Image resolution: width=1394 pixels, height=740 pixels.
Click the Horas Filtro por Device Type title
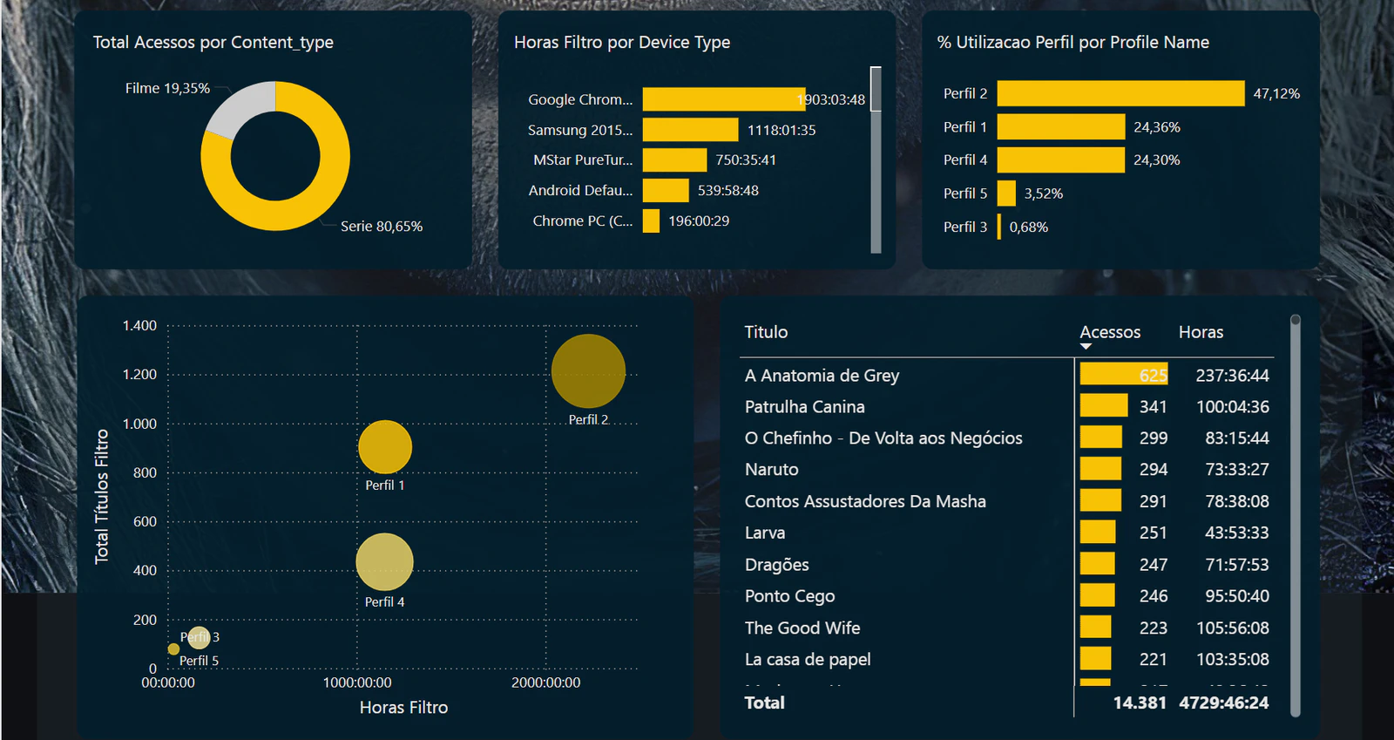click(x=622, y=43)
